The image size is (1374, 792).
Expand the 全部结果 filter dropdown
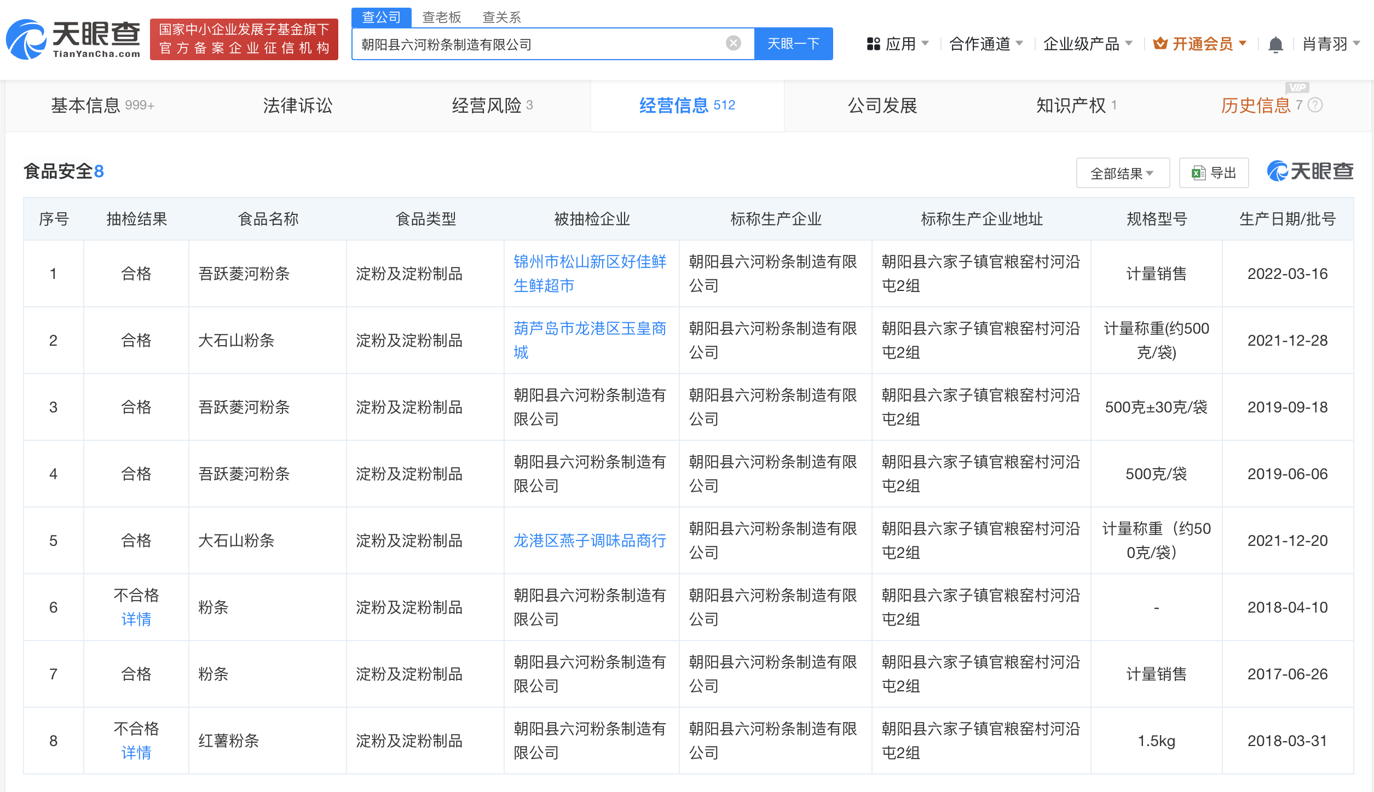point(1123,173)
